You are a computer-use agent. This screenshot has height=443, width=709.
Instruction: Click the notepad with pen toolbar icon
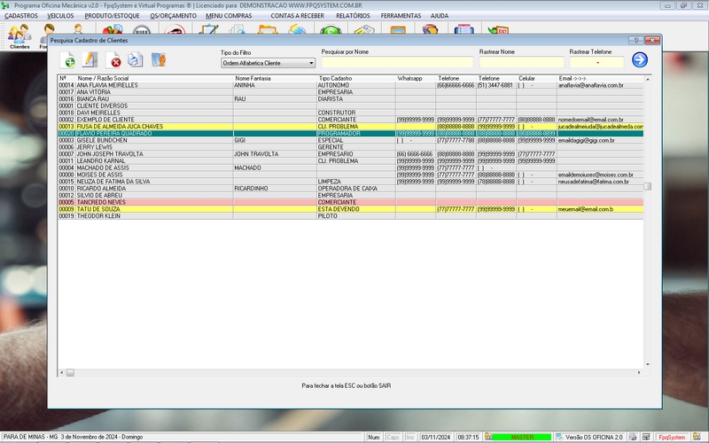click(209, 29)
